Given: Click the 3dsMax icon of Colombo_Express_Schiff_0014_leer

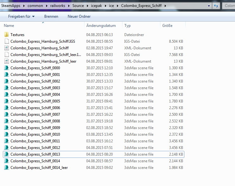Looking at the screenshot, I should click(6, 168).
